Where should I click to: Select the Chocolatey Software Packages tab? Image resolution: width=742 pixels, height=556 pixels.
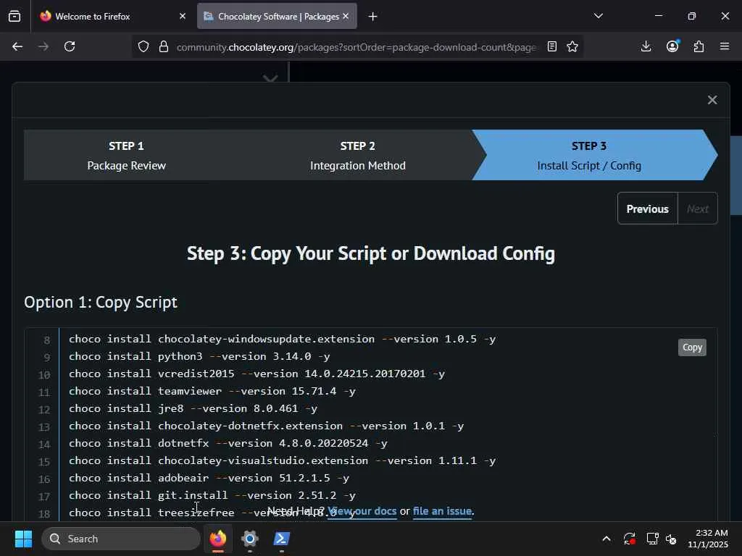click(x=277, y=16)
